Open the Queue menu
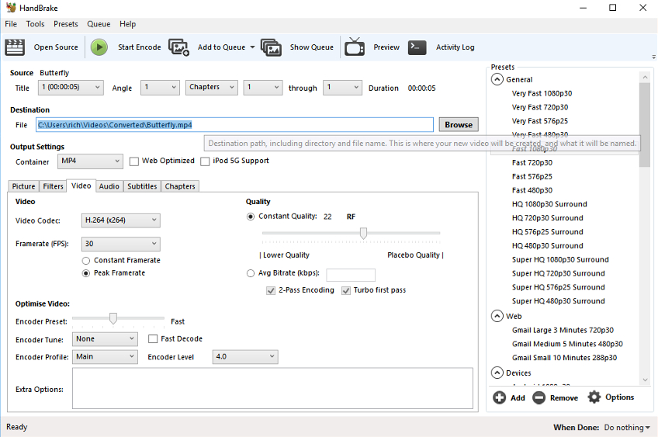This screenshot has width=658, height=437. (99, 24)
